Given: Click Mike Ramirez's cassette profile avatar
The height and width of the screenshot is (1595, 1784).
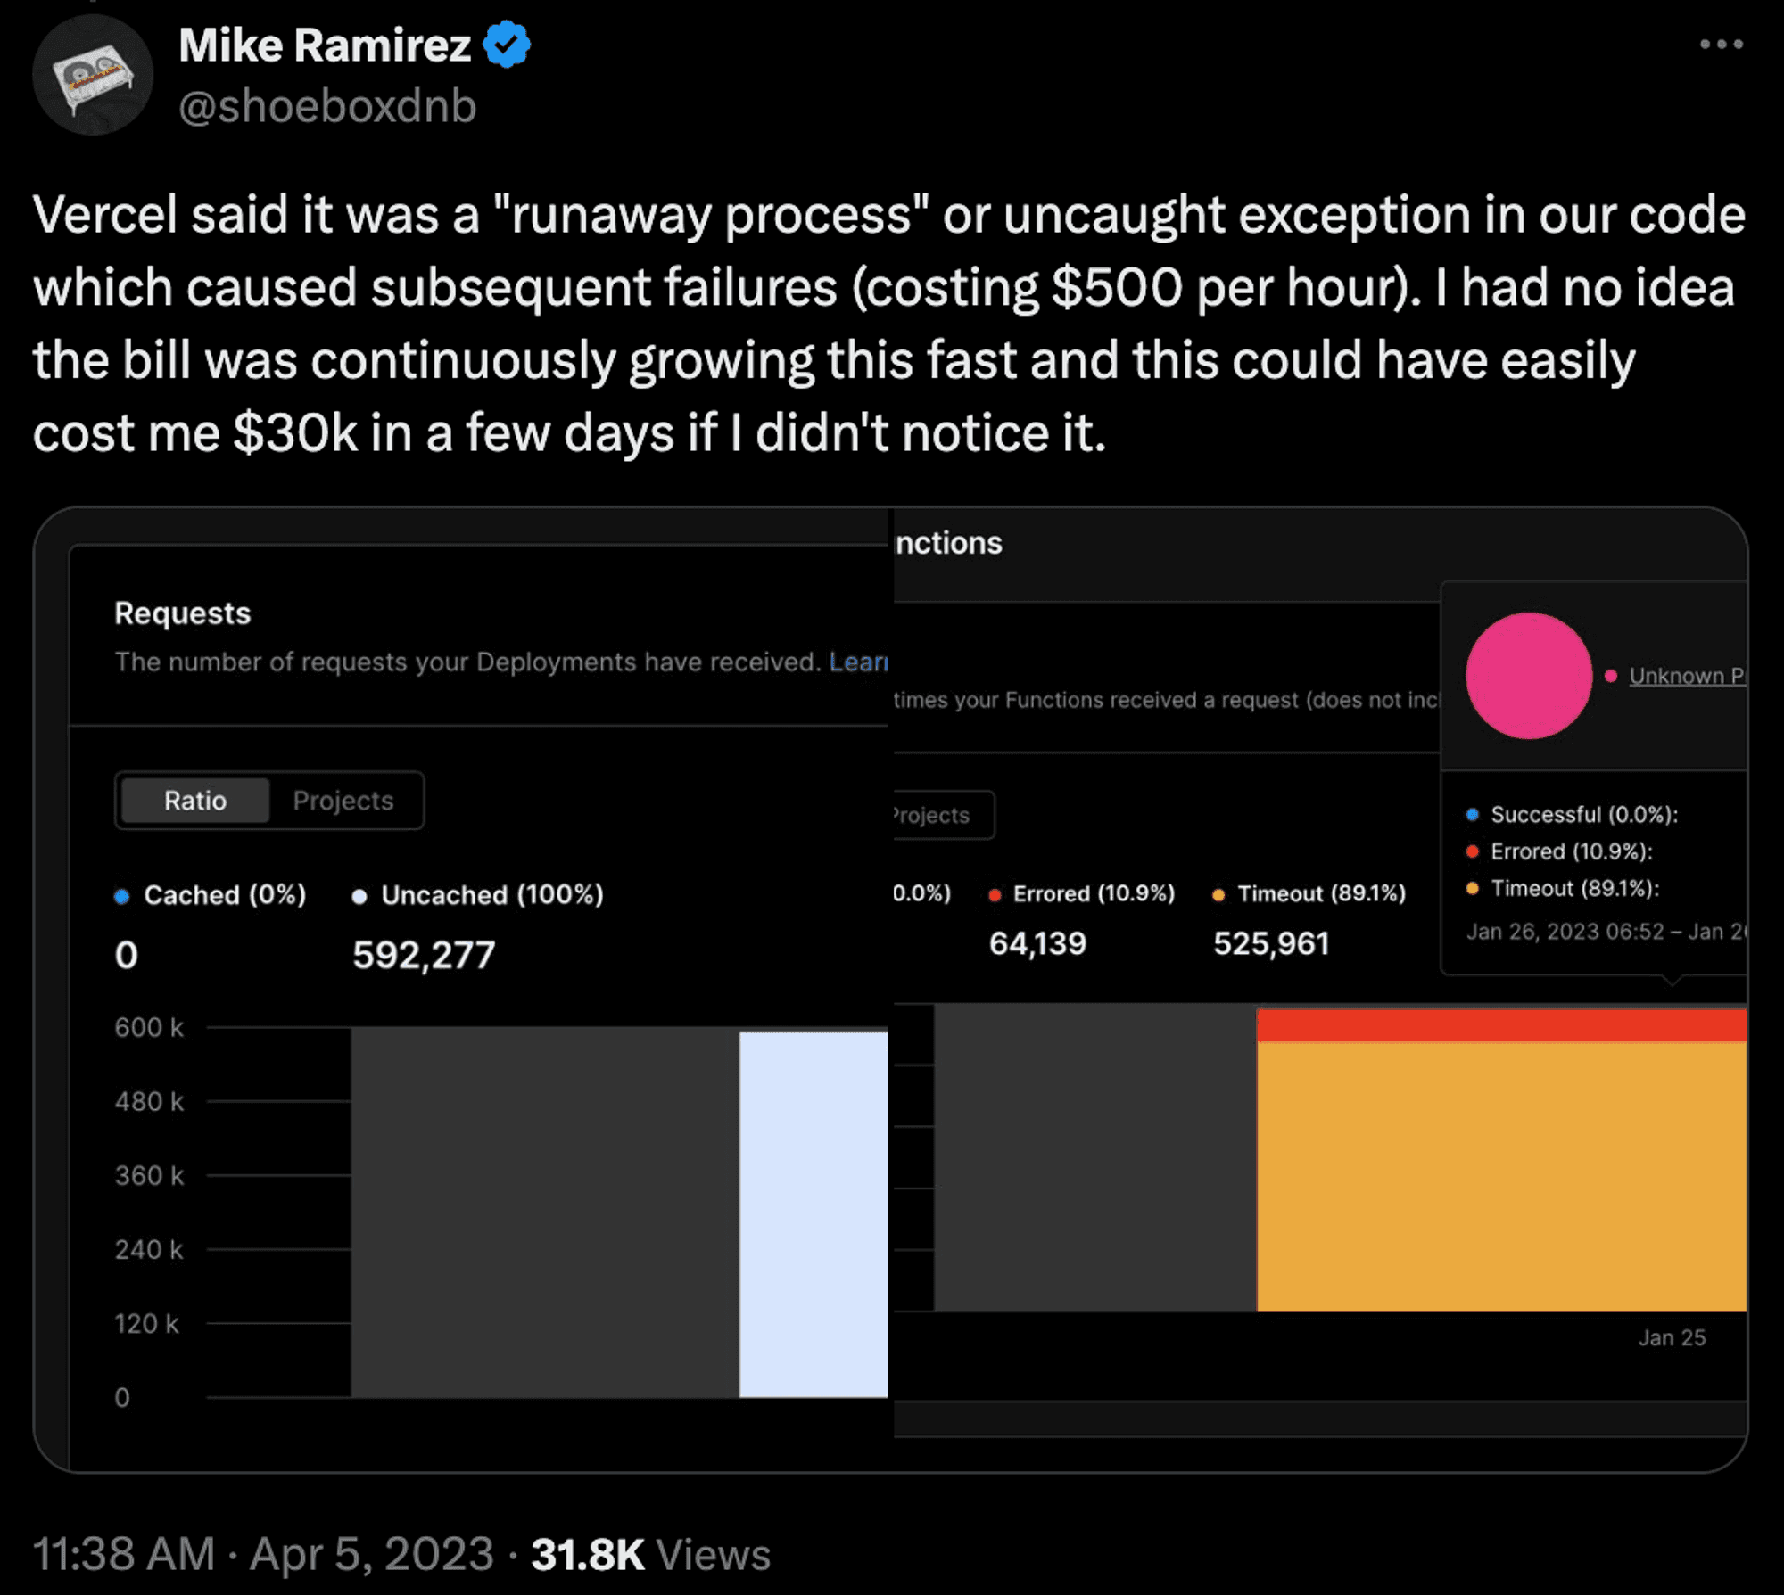Looking at the screenshot, I should pyautogui.click(x=93, y=75).
